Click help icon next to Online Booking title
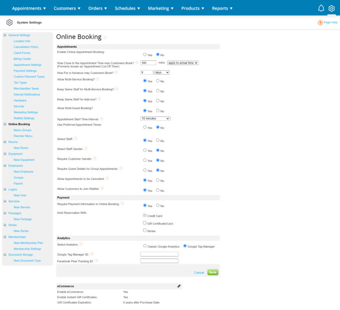The image size is (340, 310). [x=105, y=38]
